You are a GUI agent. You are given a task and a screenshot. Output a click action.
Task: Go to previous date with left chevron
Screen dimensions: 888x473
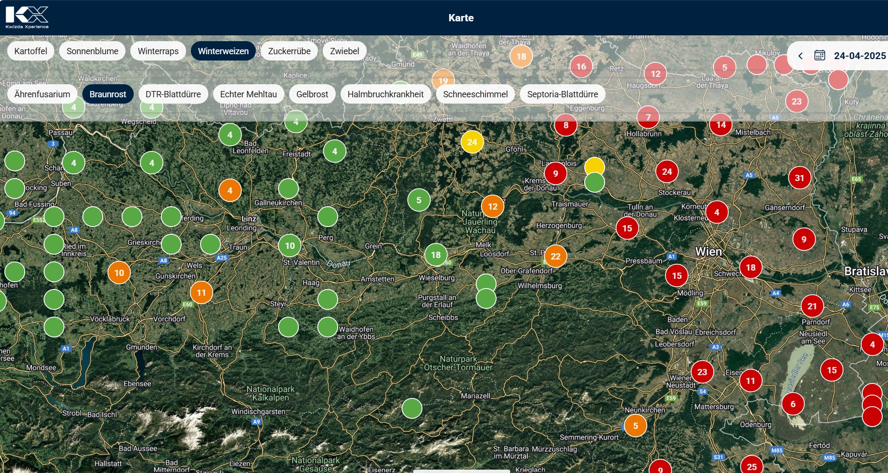click(x=800, y=56)
